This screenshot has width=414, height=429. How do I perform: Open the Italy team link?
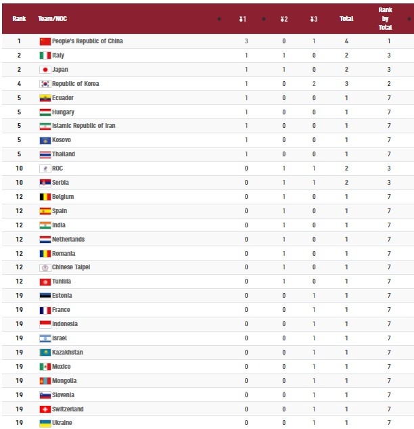pyautogui.click(x=58, y=55)
